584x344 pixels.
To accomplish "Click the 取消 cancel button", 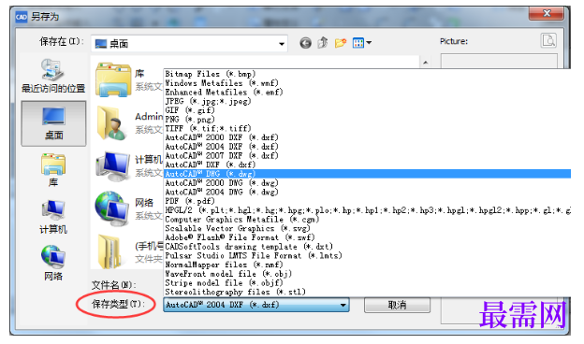I will point(397,305).
